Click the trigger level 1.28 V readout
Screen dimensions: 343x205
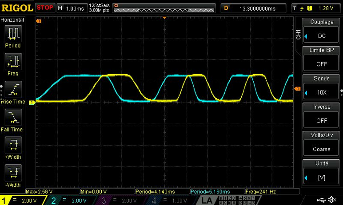(x=326, y=8)
